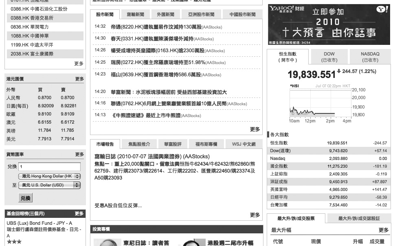Open the 深証成指 index row

[329, 182]
